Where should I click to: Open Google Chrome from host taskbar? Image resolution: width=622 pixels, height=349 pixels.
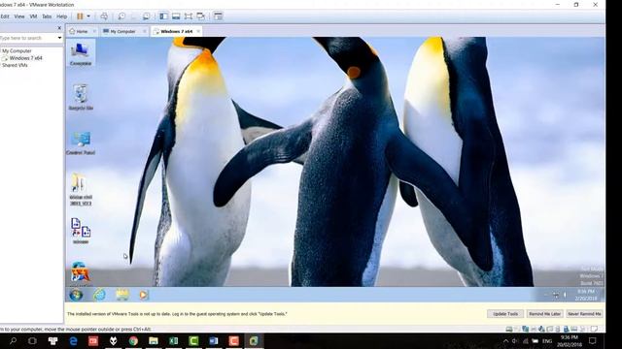tap(133, 340)
